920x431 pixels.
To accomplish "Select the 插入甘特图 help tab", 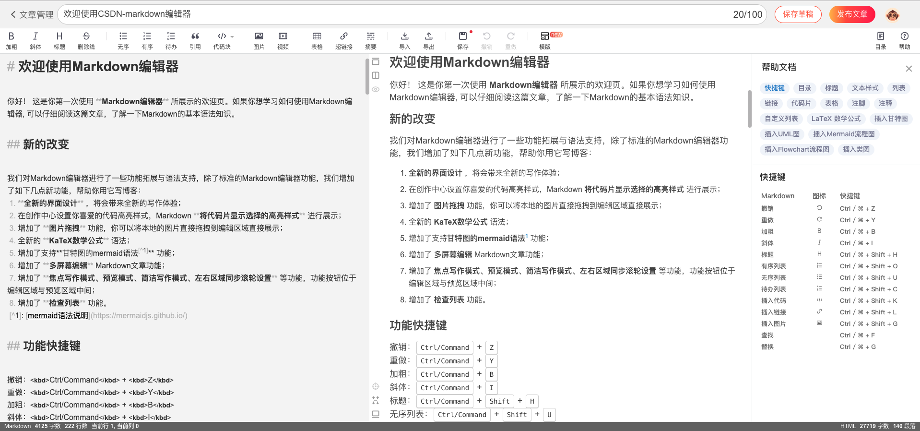I will pos(891,119).
